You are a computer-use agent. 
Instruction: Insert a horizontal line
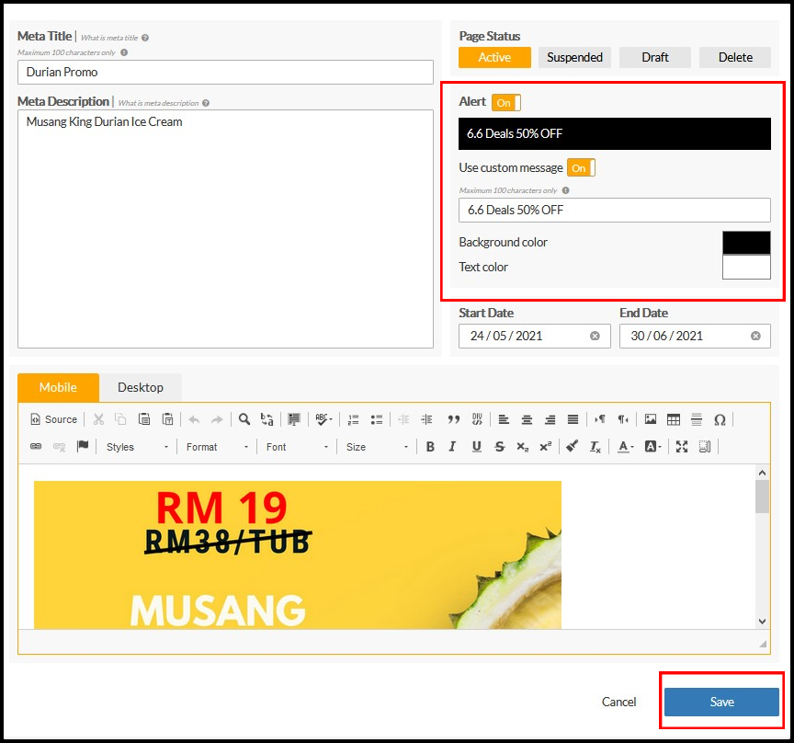[x=697, y=419]
